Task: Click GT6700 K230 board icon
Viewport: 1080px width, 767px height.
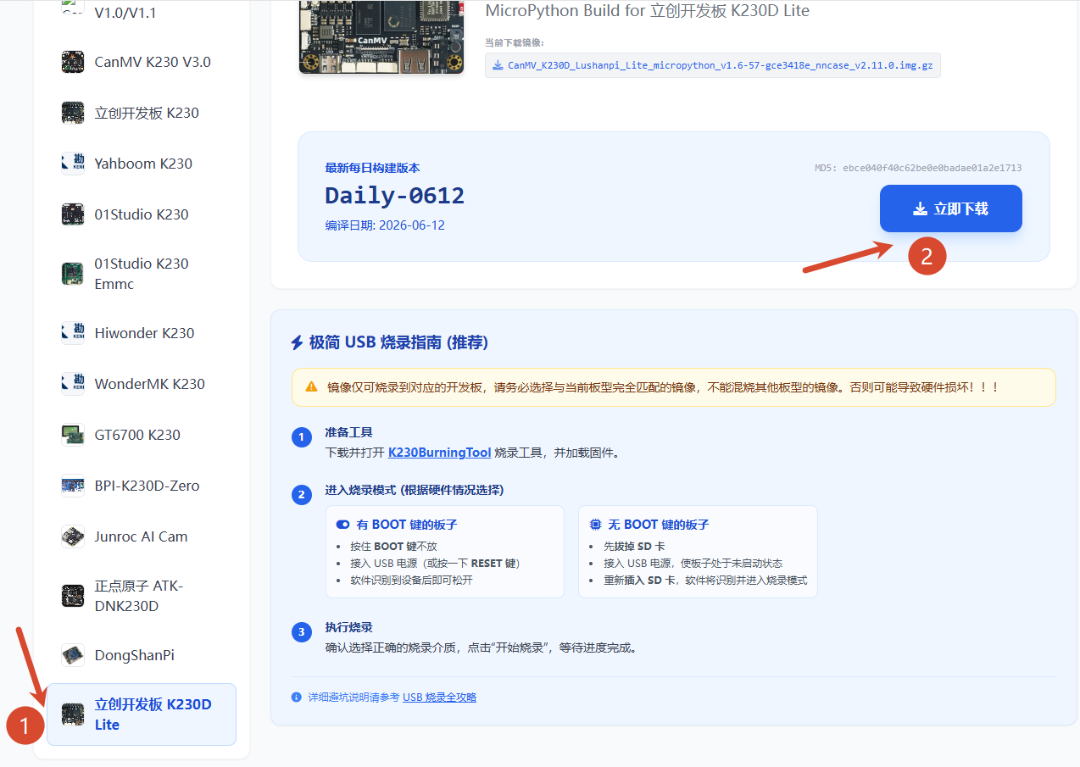Action: (x=73, y=435)
